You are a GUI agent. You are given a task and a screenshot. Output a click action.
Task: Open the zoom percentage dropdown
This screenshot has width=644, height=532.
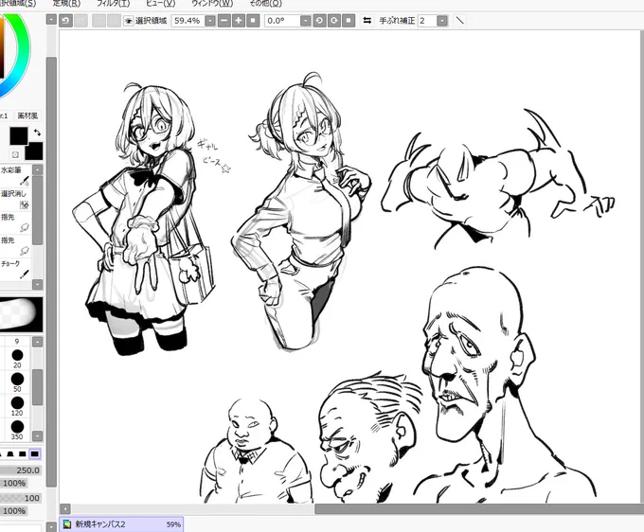pyautogui.click(x=210, y=21)
